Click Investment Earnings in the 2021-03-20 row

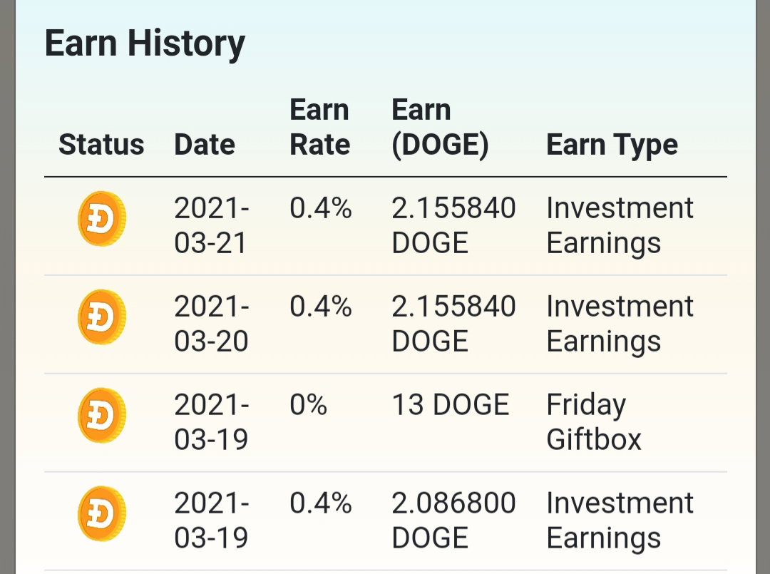620,324
